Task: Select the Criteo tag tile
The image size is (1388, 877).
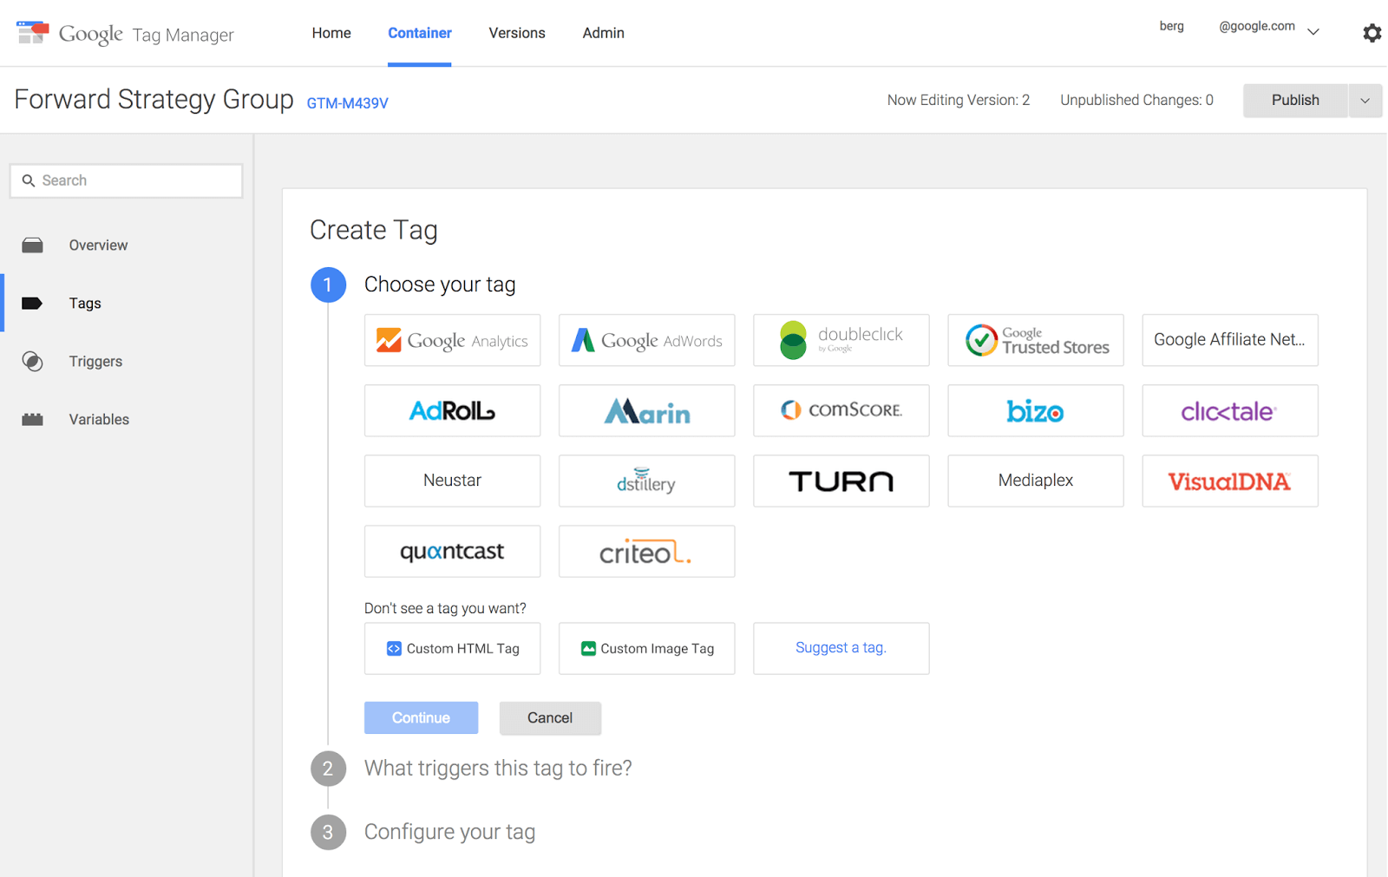Action: 646,551
